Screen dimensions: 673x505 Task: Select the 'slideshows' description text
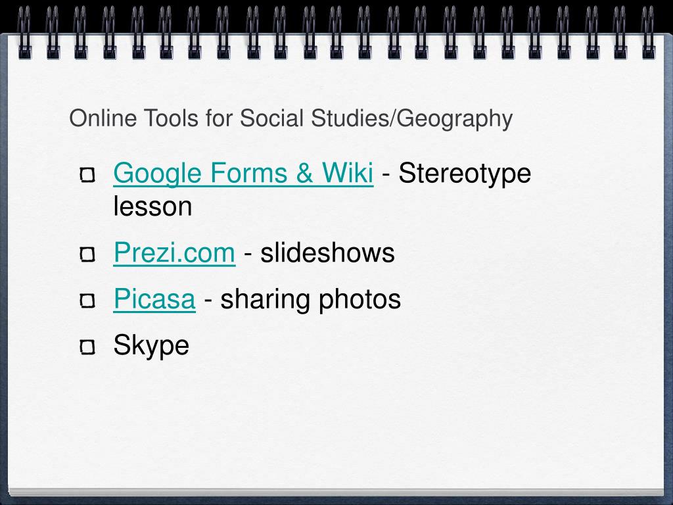tap(327, 252)
